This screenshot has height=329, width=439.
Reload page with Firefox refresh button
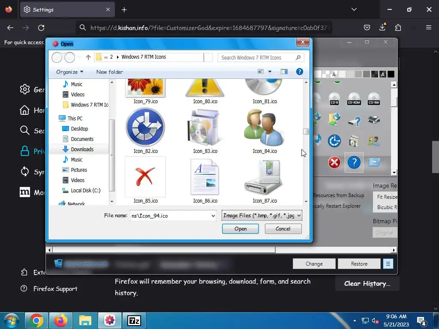(41, 28)
